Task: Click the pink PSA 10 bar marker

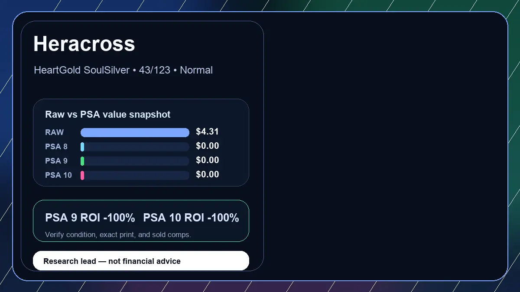Action: [82, 175]
